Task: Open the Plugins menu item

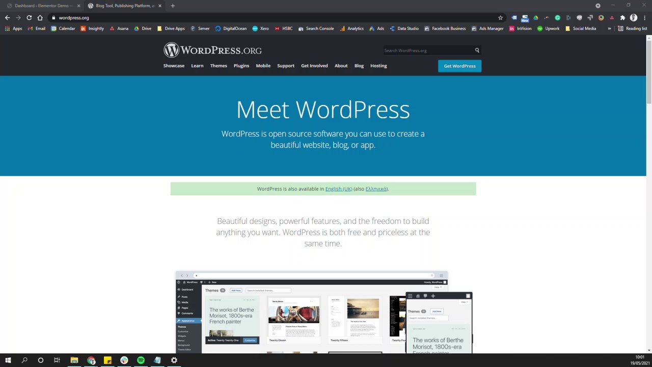Action: click(x=241, y=66)
